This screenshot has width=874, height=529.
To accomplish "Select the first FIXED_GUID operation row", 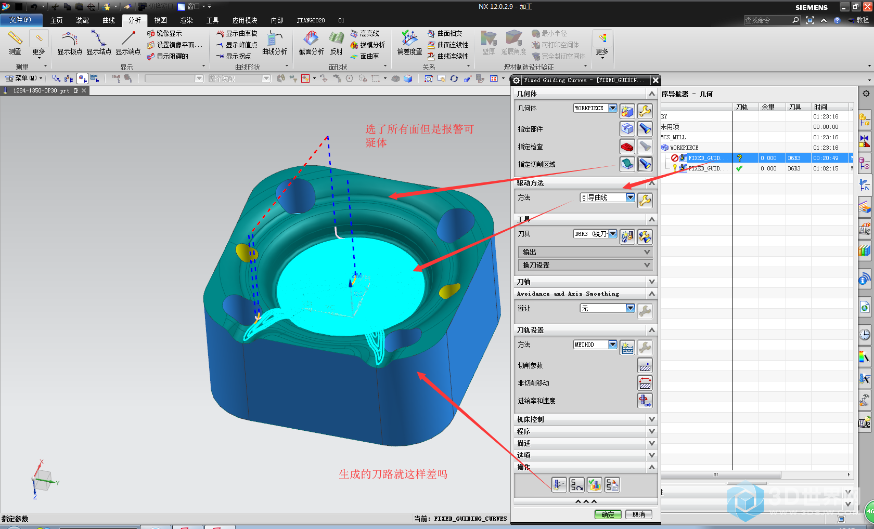I will click(757, 158).
